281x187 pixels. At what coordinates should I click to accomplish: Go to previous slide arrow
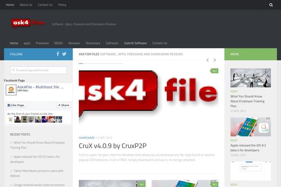click(x=207, y=60)
